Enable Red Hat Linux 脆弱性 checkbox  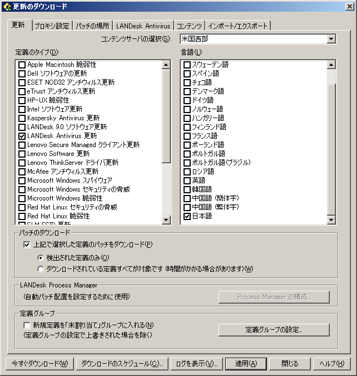pos(22,216)
